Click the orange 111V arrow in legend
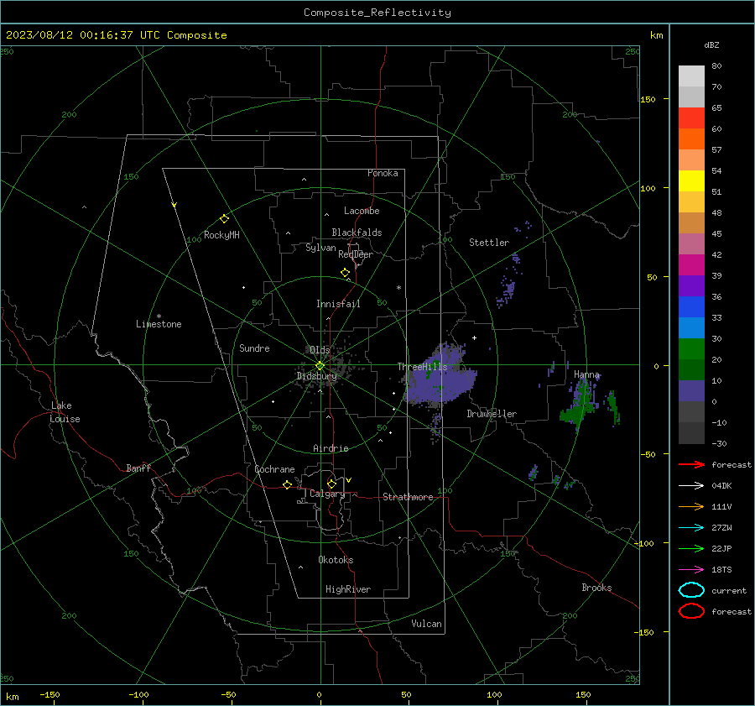The width and height of the screenshot is (755, 706). click(691, 506)
